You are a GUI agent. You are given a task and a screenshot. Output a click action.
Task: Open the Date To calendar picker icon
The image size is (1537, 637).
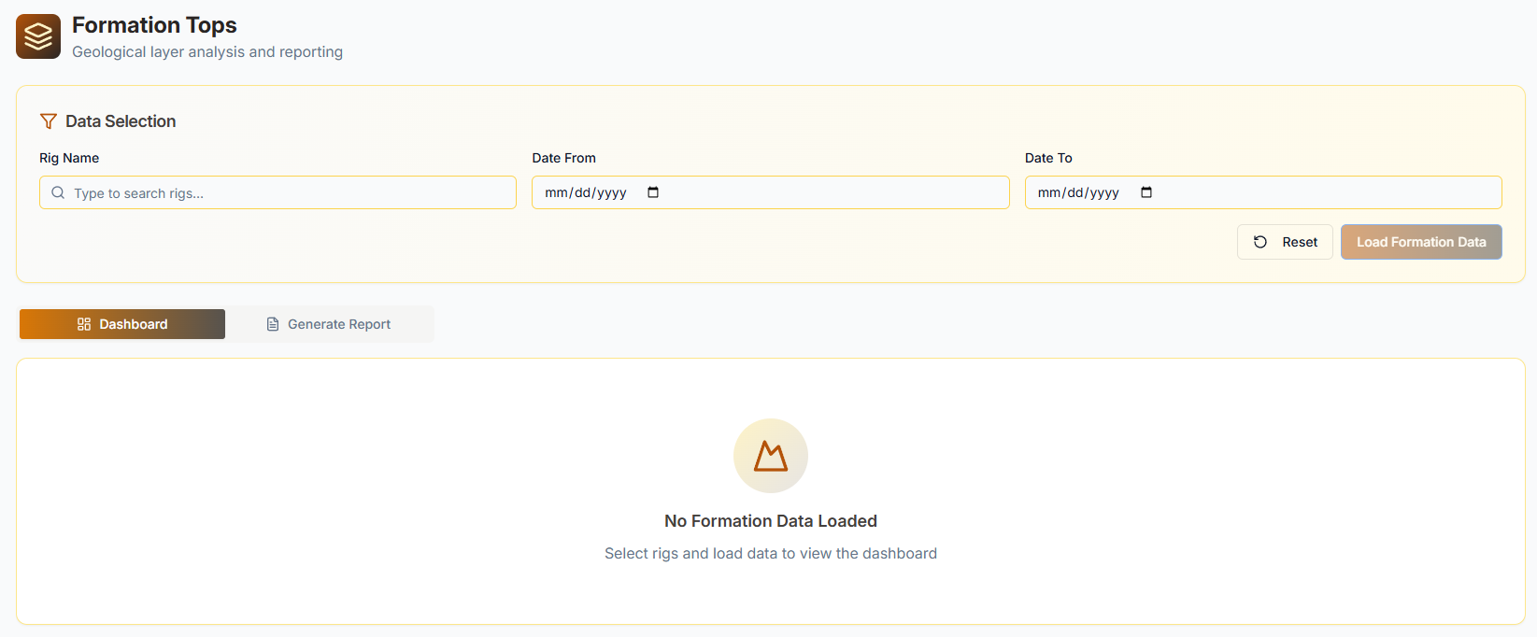click(x=1146, y=192)
